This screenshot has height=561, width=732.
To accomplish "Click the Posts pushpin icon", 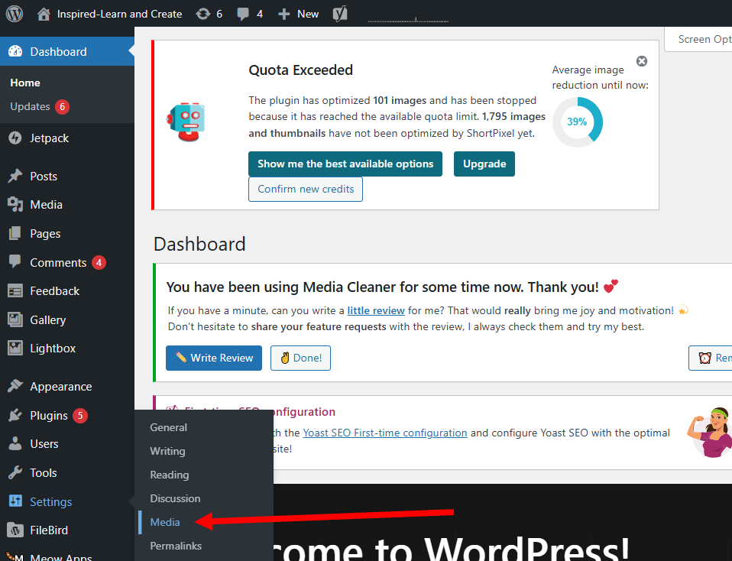I will tap(15, 176).
